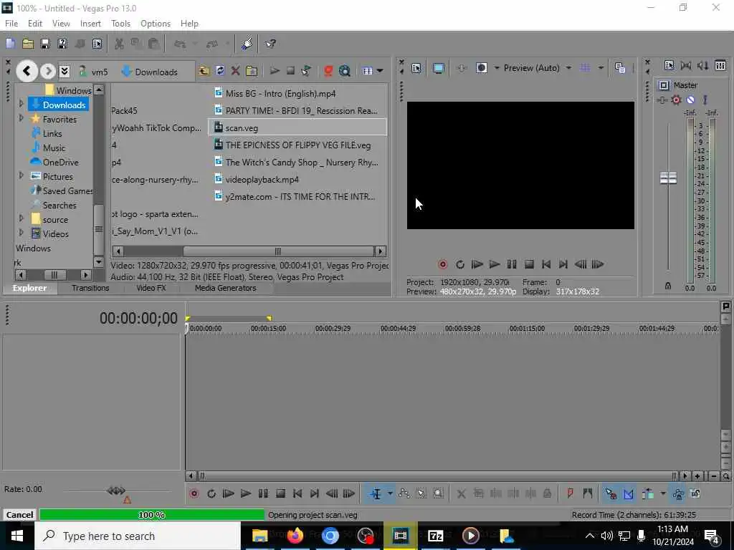Lock Master fader channels padlock
The height and width of the screenshot is (550, 734).
tap(668, 286)
